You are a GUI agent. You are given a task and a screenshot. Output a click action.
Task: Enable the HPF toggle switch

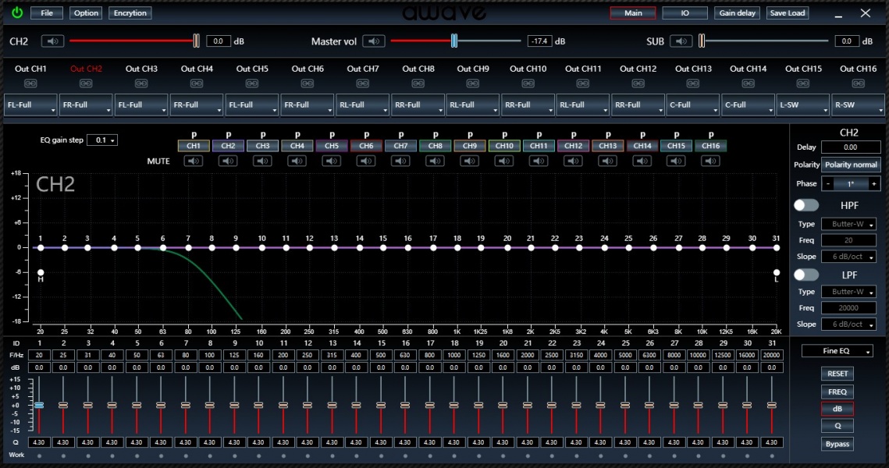pyautogui.click(x=805, y=205)
